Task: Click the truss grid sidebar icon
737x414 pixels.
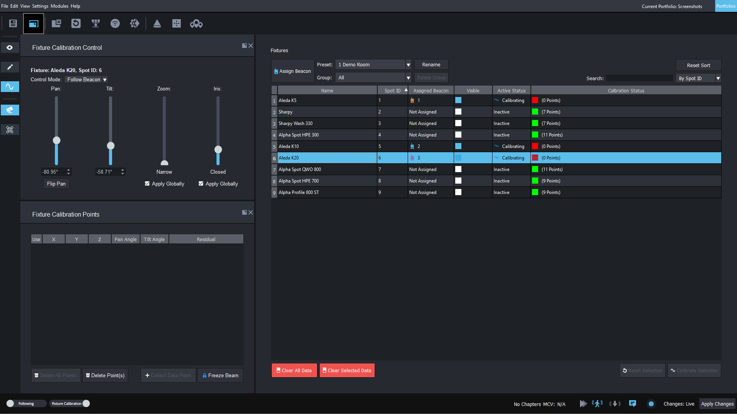Action: (10, 130)
